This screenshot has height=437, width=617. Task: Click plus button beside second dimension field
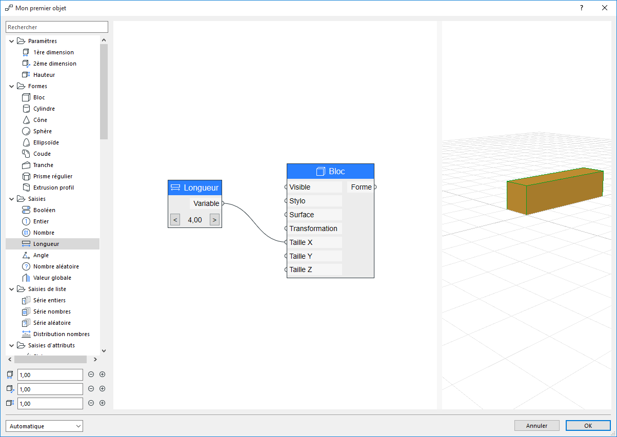point(102,389)
